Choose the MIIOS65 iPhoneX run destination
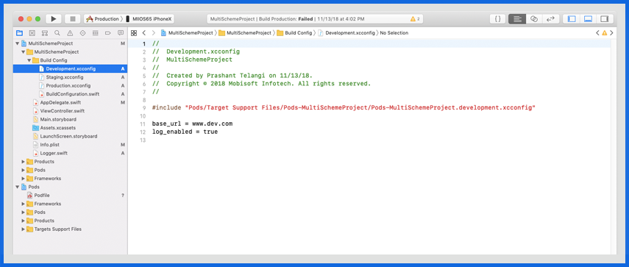This screenshot has height=267, width=629. (x=149, y=19)
